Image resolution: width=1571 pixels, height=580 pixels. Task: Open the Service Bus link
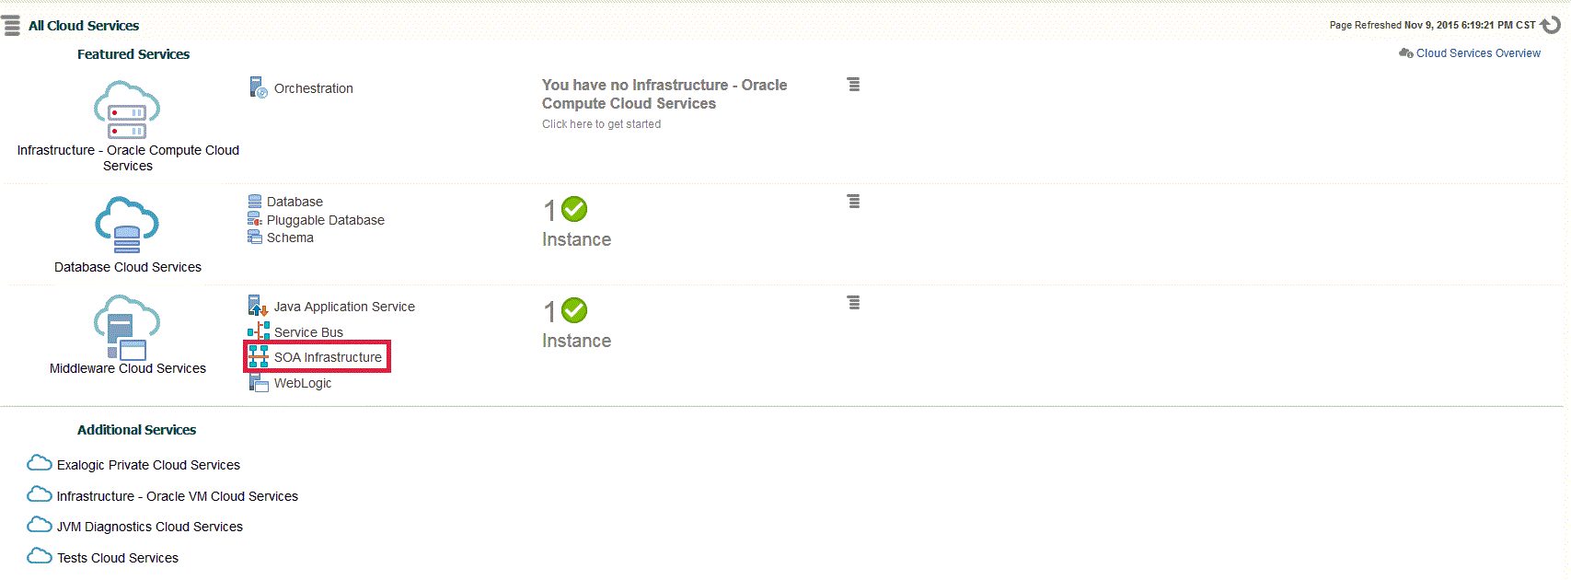pyautogui.click(x=308, y=332)
